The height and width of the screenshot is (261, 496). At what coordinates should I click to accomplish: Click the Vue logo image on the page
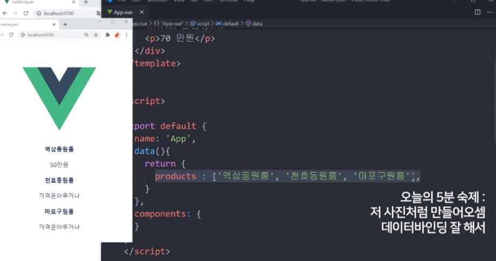[x=59, y=98]
